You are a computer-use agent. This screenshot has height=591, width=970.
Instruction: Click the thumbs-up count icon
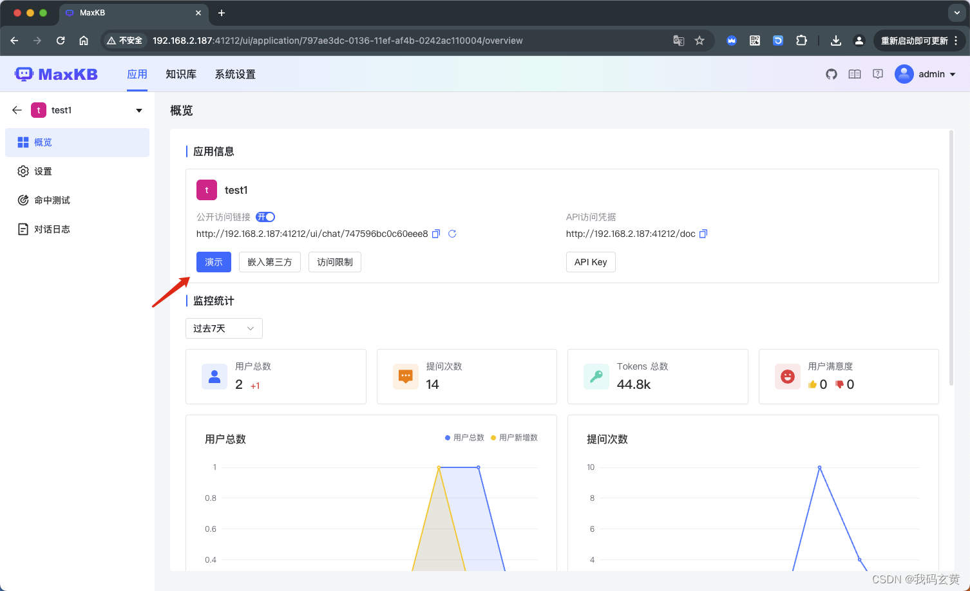coord(812,384)
